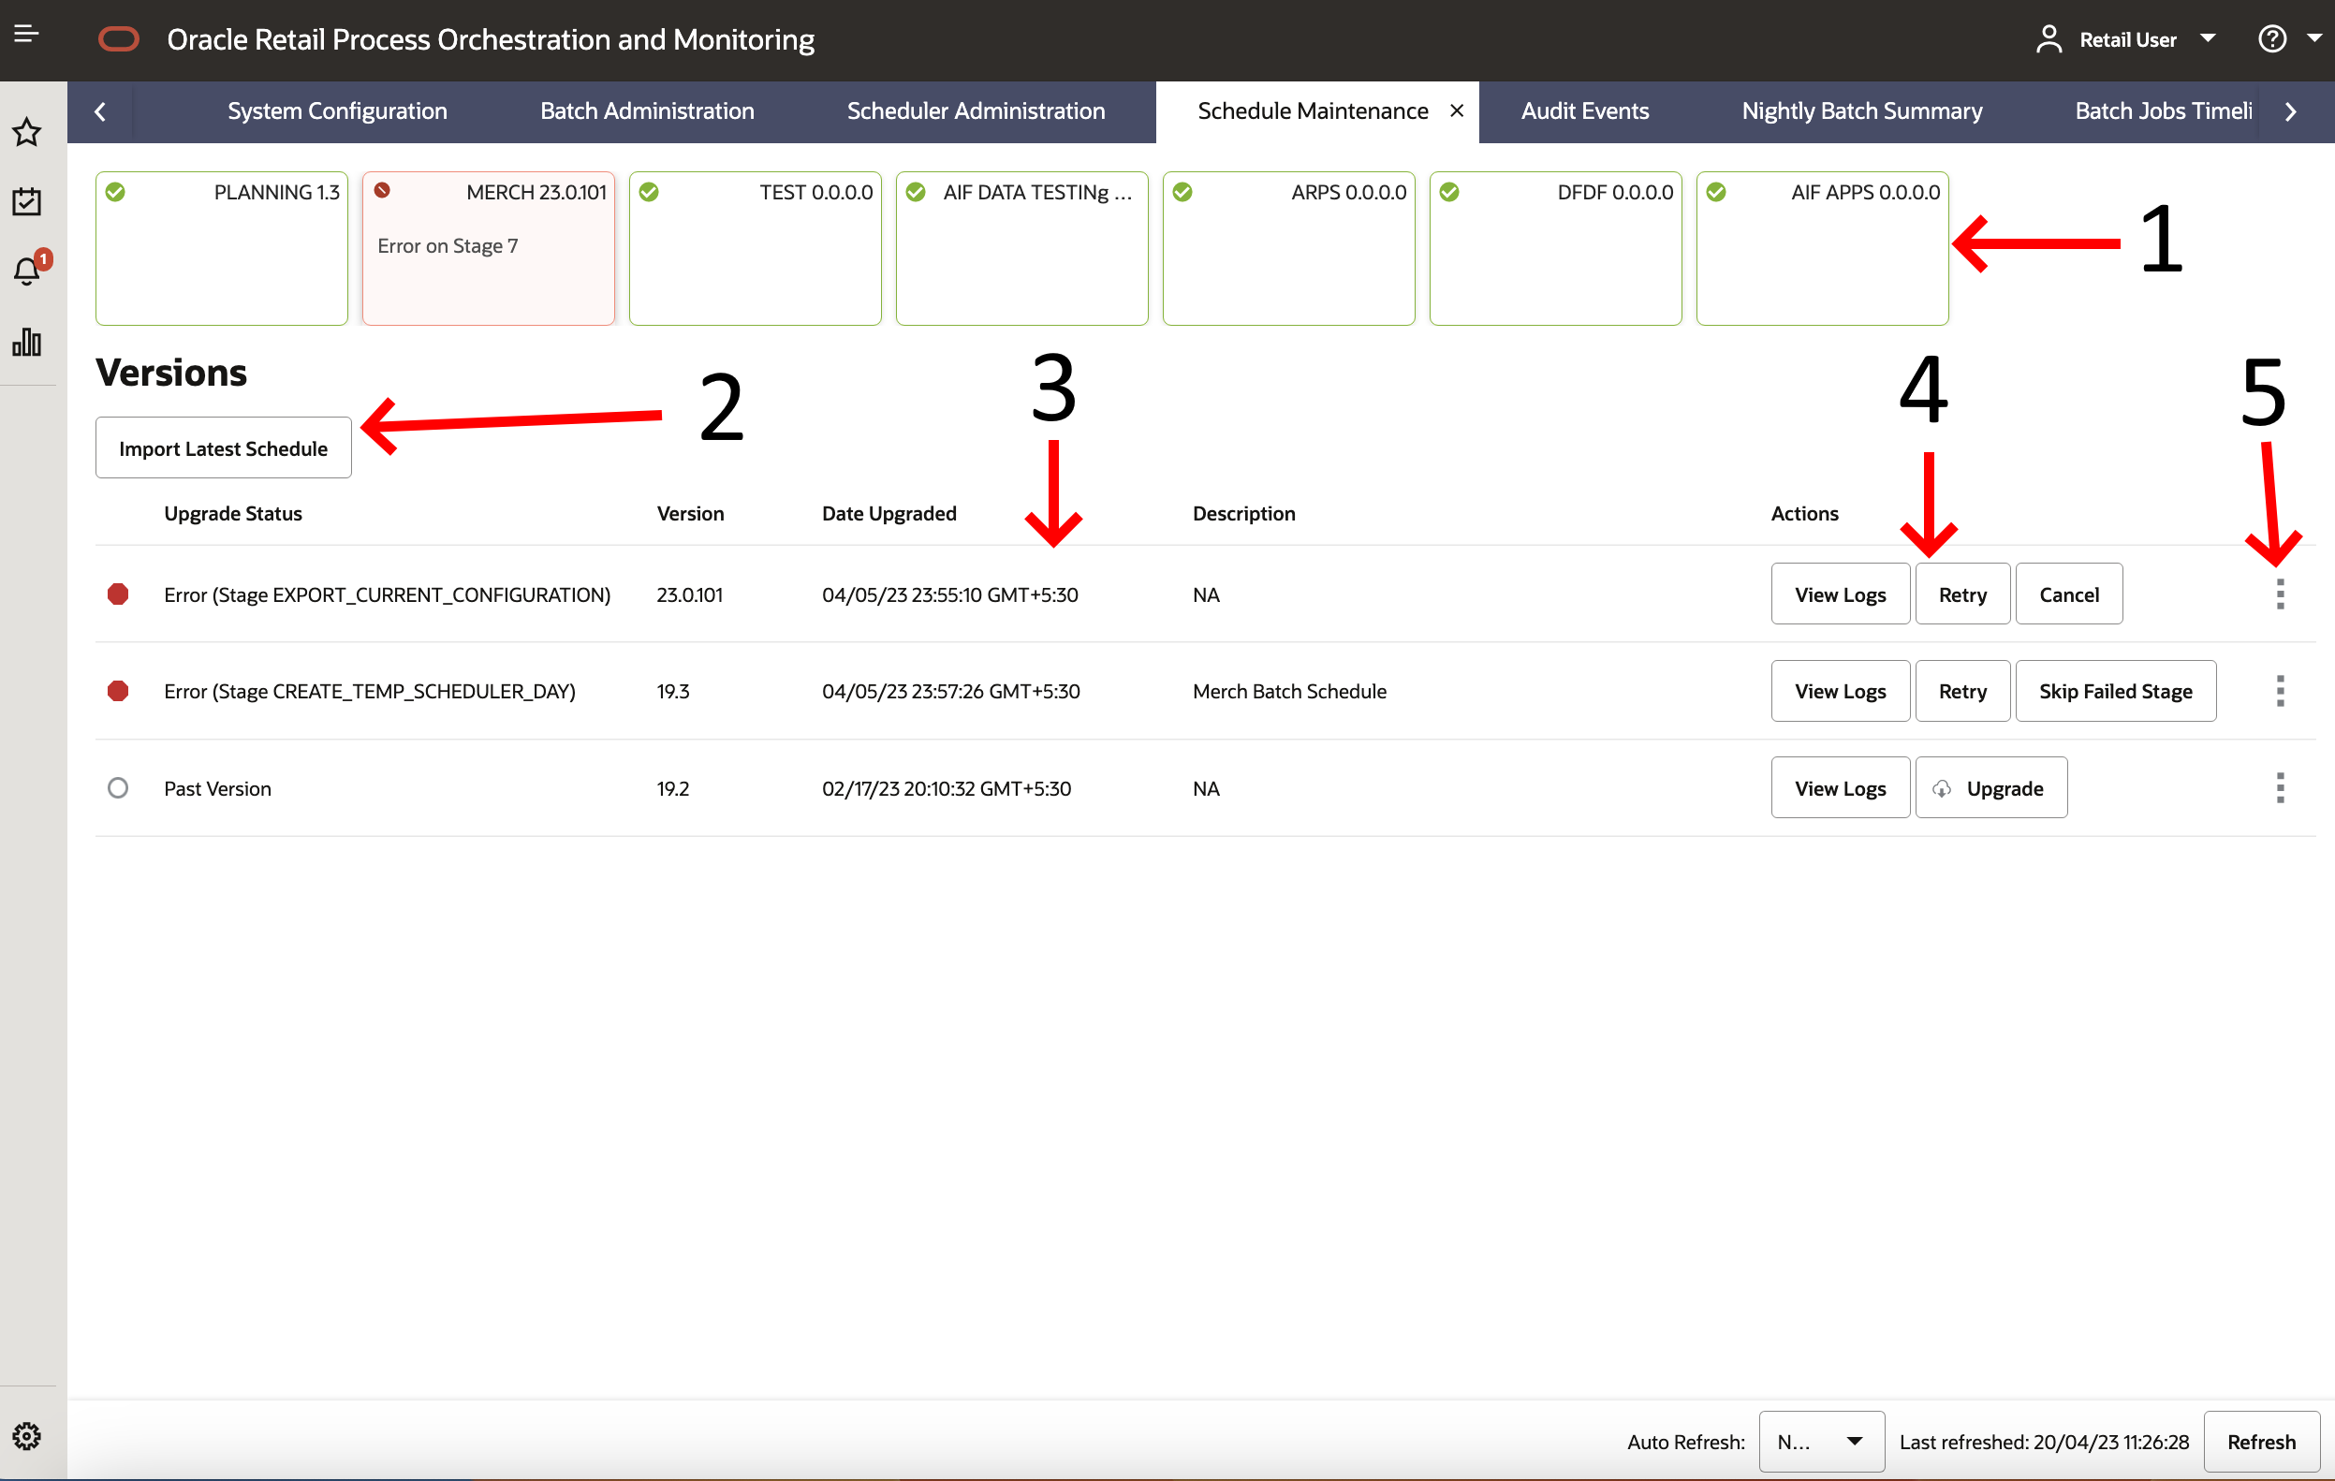
Task: Click View Logs for version 19.3
Action: [1840, 691]
